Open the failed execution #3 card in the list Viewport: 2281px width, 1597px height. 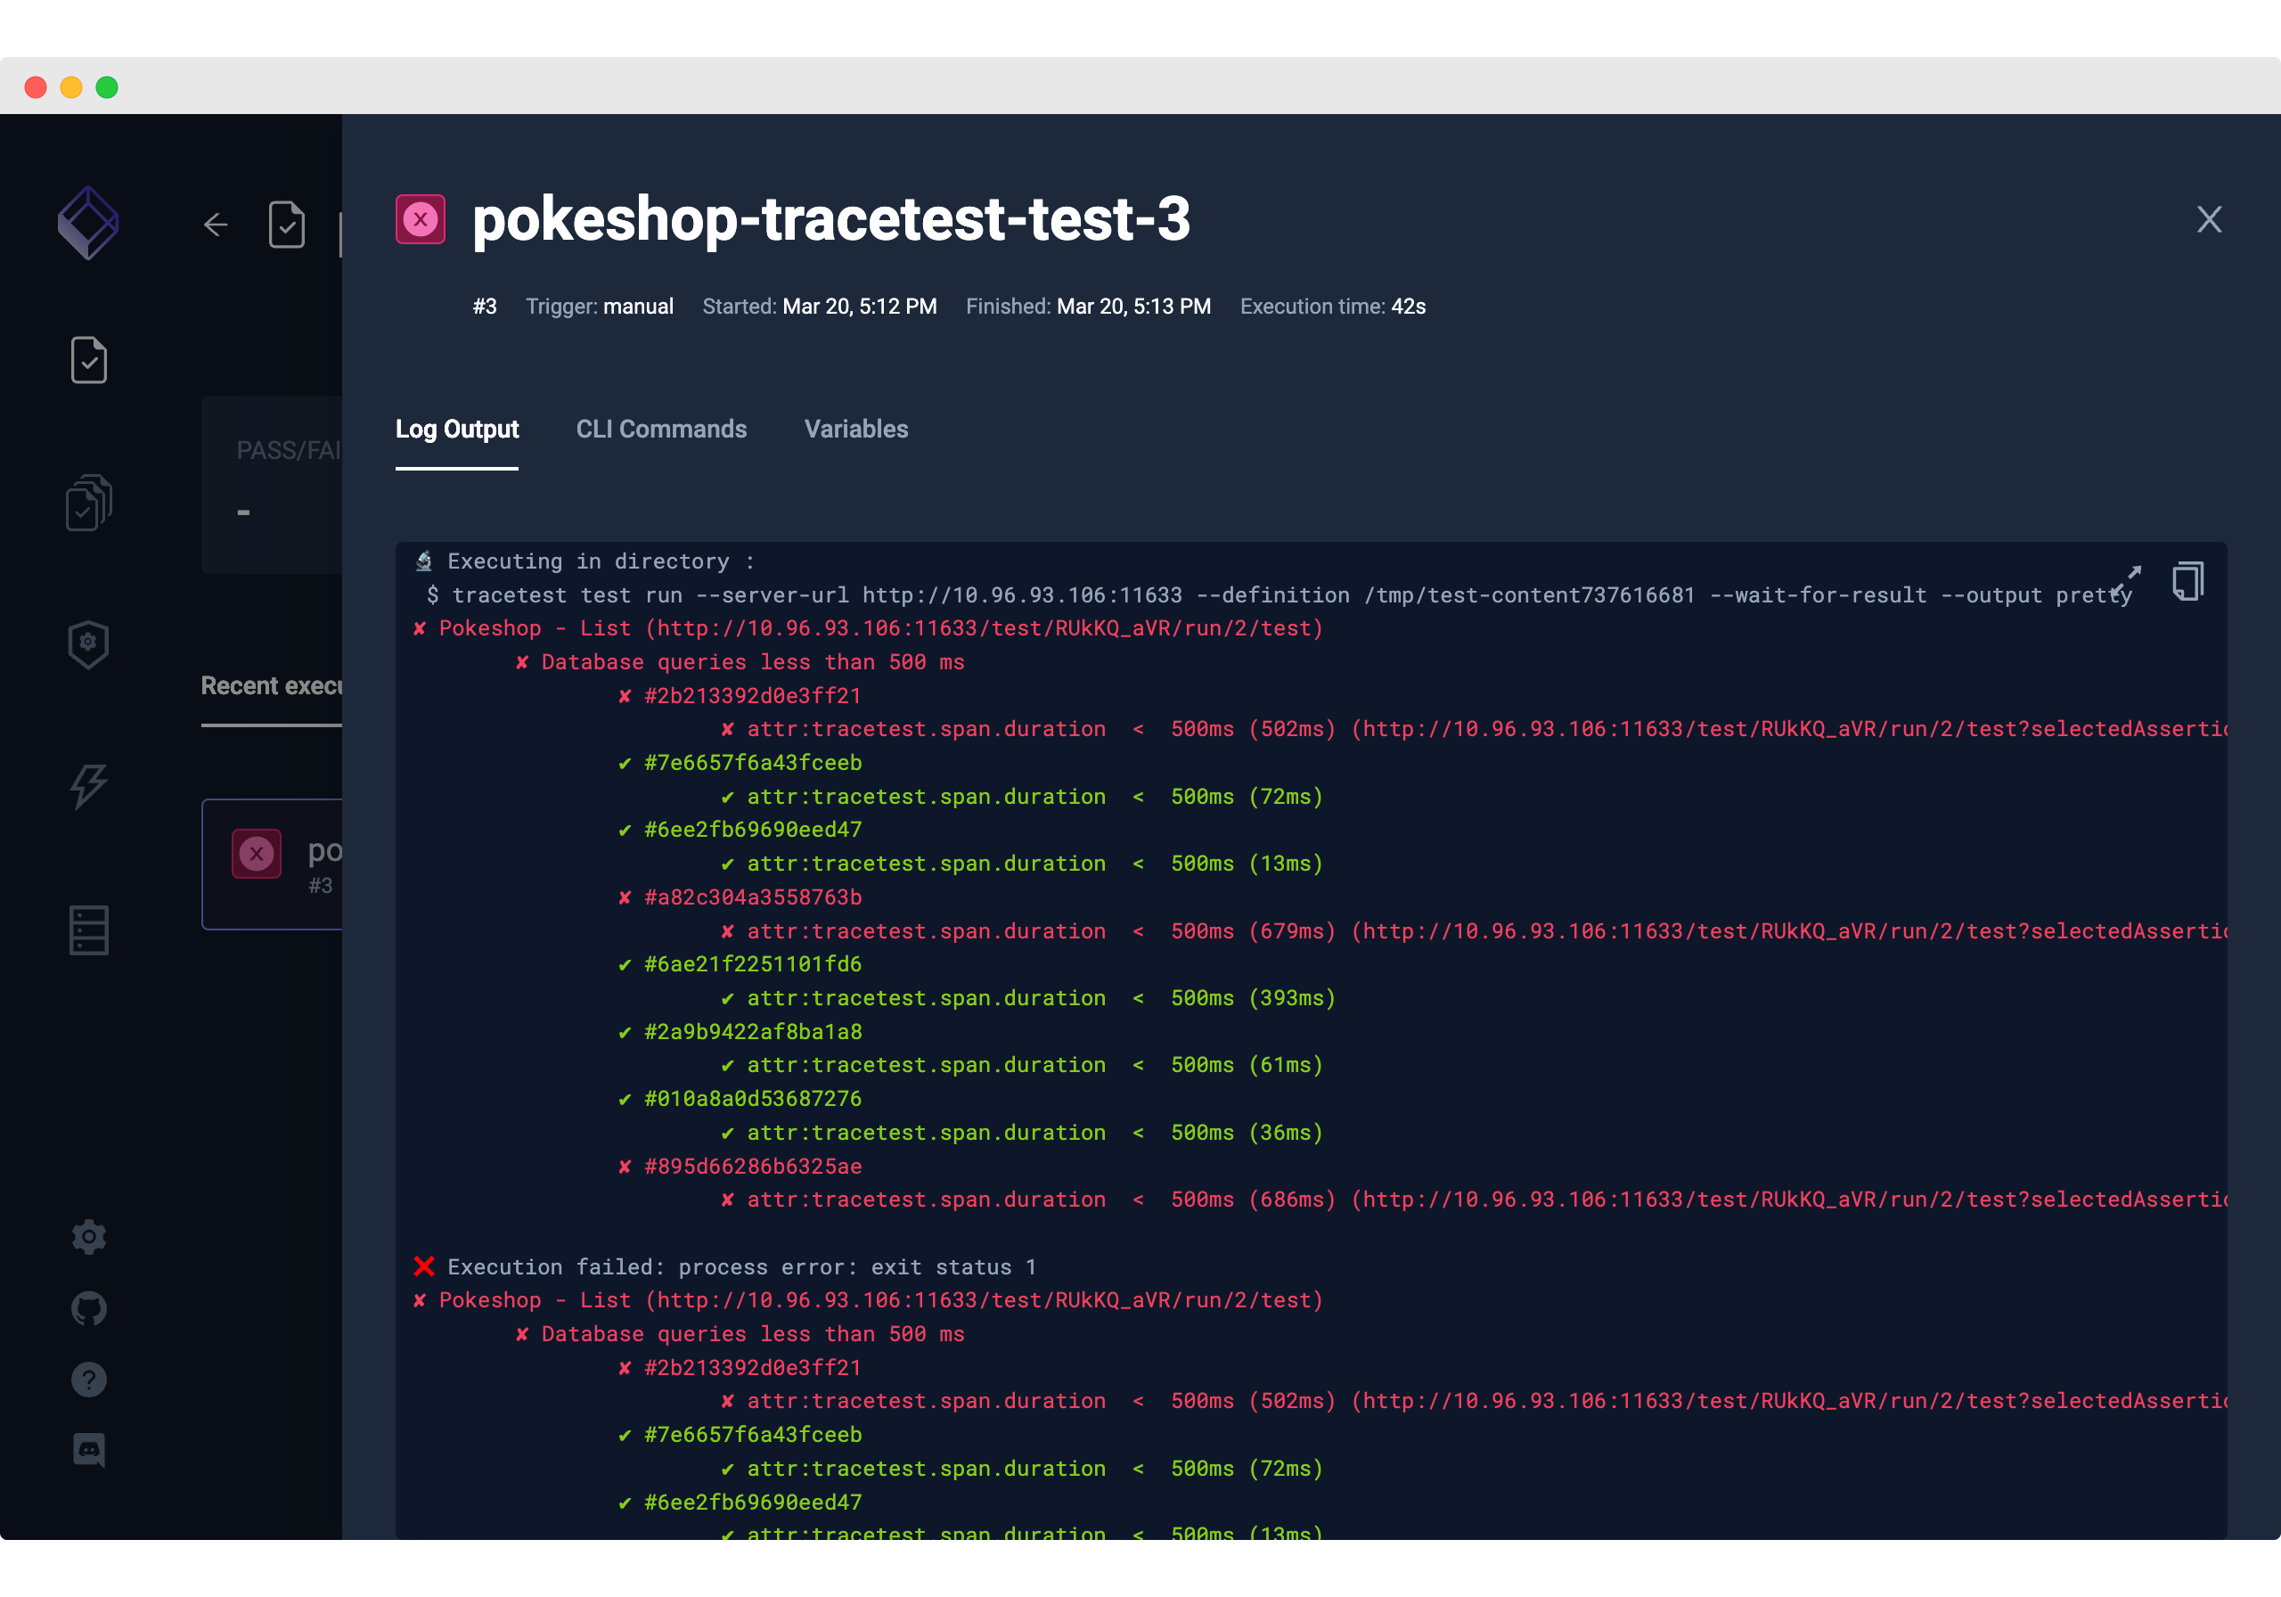(273, 864)
